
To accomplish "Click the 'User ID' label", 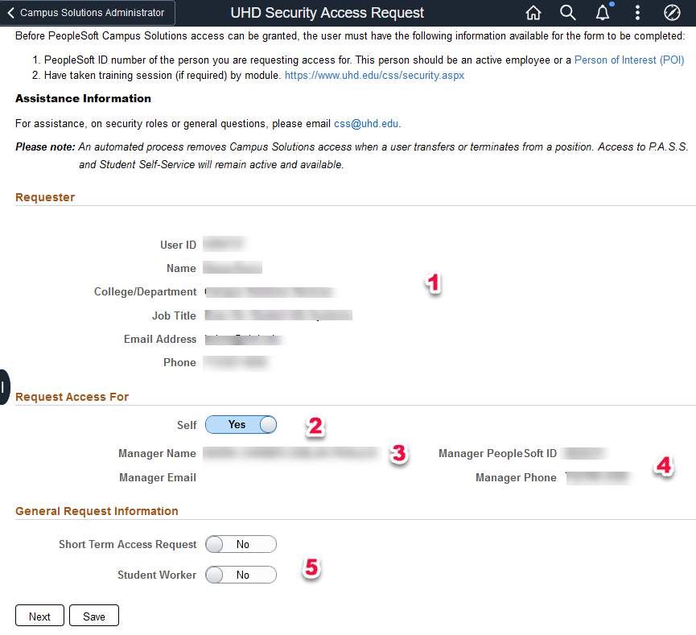I will (178, 245).
